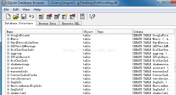Expand the Music table node
Viewport: 176px width, 95px height.
(x=8, y=39)
